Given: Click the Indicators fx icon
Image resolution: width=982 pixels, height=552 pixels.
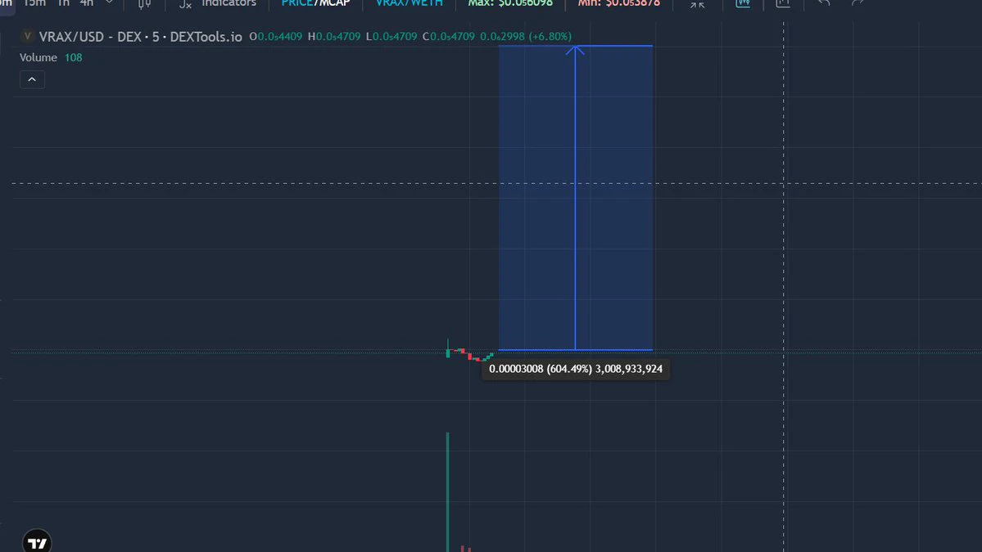Looking at the screenshot, I should tap(185, 4).
